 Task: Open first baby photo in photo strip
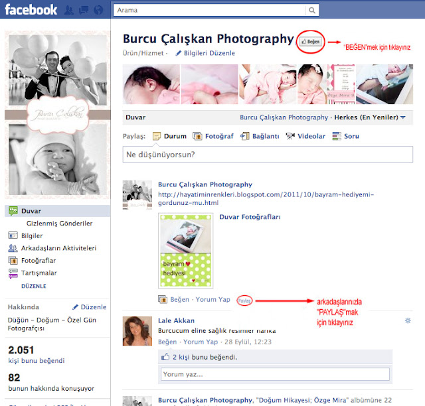point(151,84)
